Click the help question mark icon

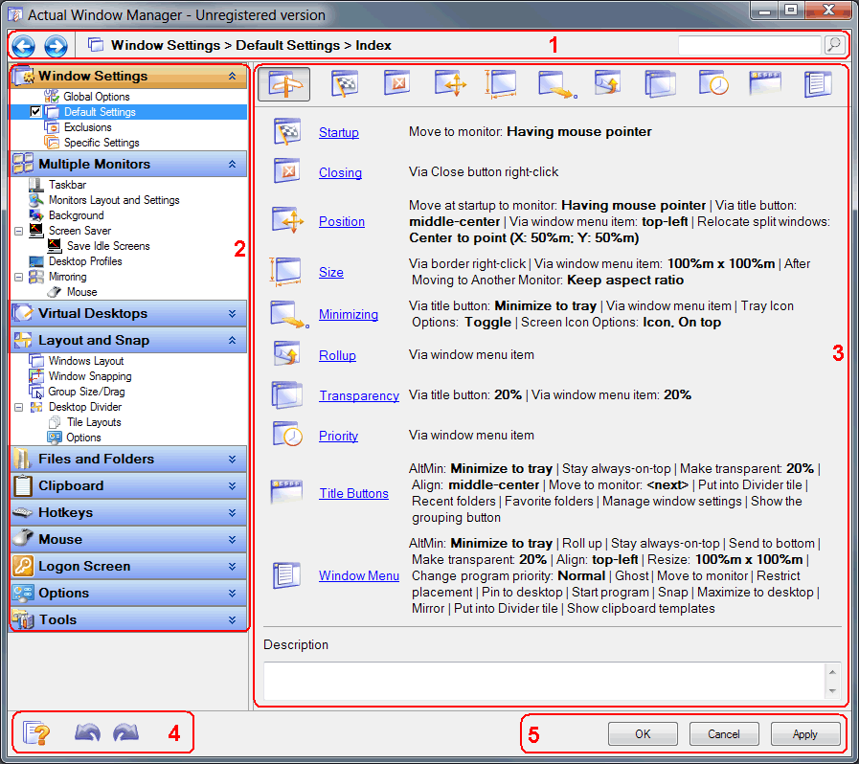36,732
